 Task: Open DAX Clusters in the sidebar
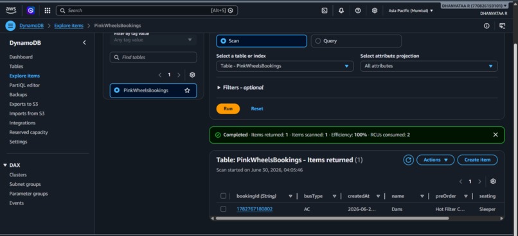(18, 174)
